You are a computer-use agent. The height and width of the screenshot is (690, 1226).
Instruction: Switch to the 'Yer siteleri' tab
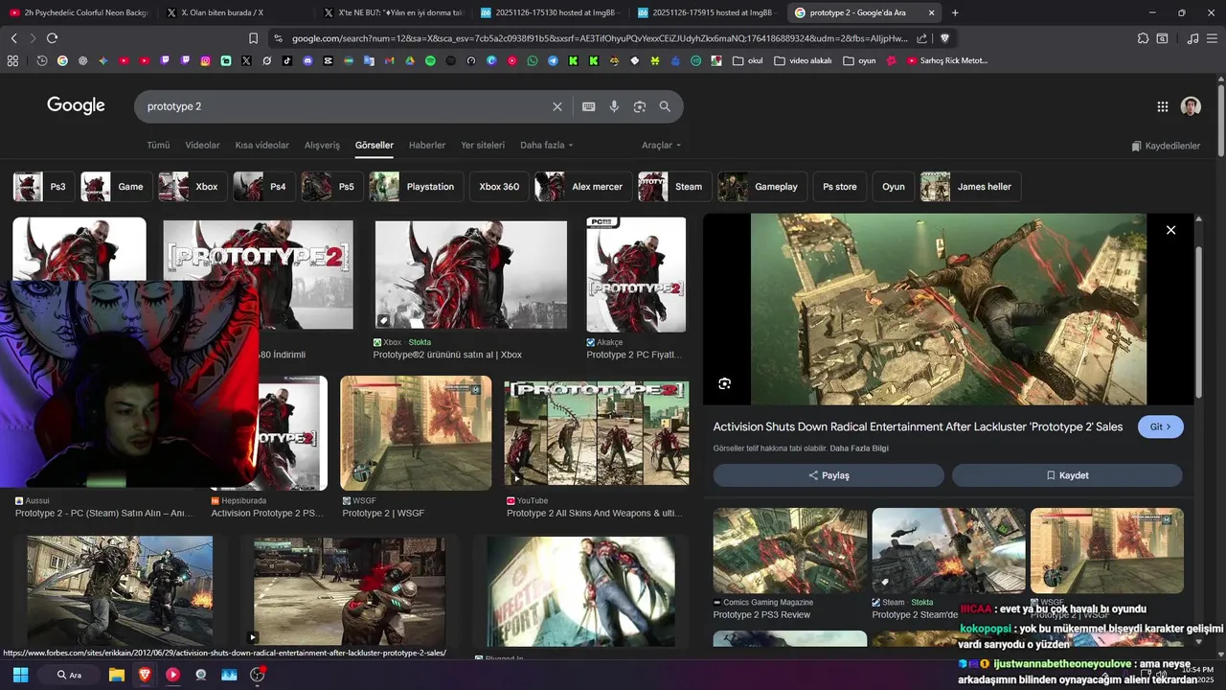483,146
